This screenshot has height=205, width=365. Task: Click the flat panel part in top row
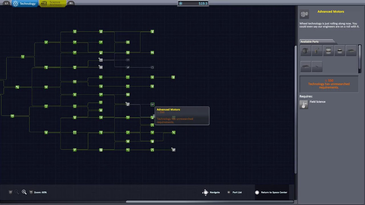pyautogui.click(x=351, y=51)
